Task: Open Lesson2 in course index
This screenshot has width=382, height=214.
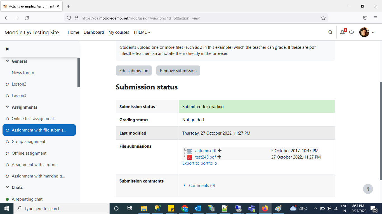Action: 19,84
